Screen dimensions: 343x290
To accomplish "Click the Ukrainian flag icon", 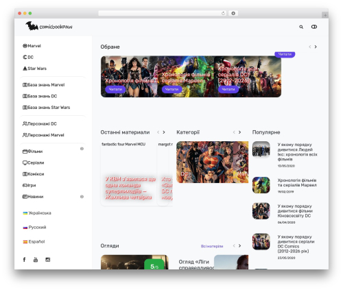I will coord(25,213).
